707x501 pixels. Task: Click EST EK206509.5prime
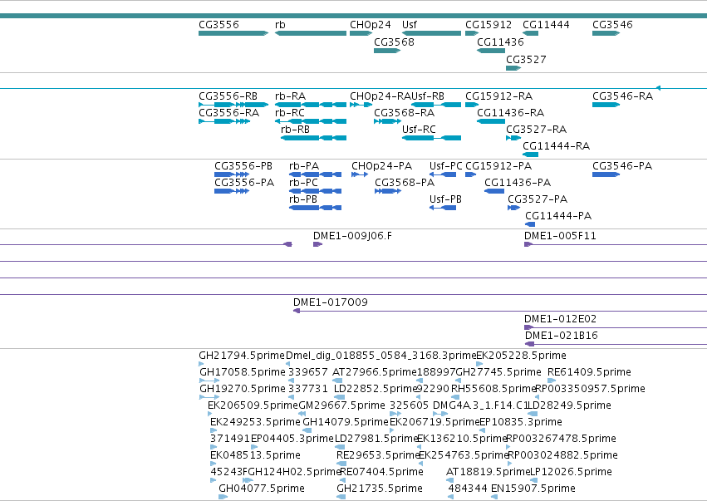pos(210,414)
